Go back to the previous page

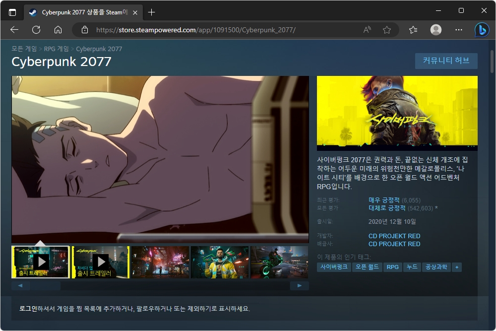14,30
